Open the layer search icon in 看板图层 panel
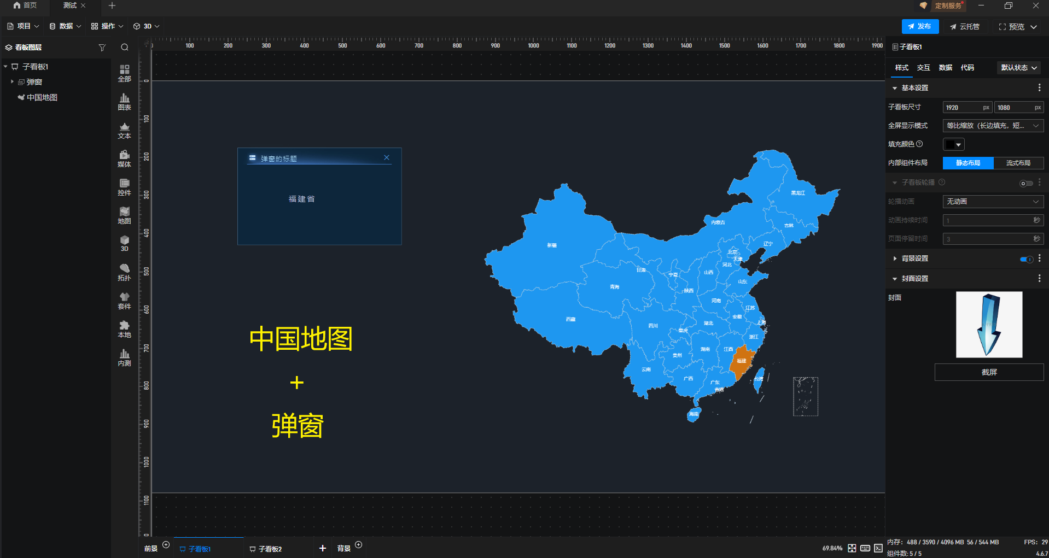 pos(124,48)
